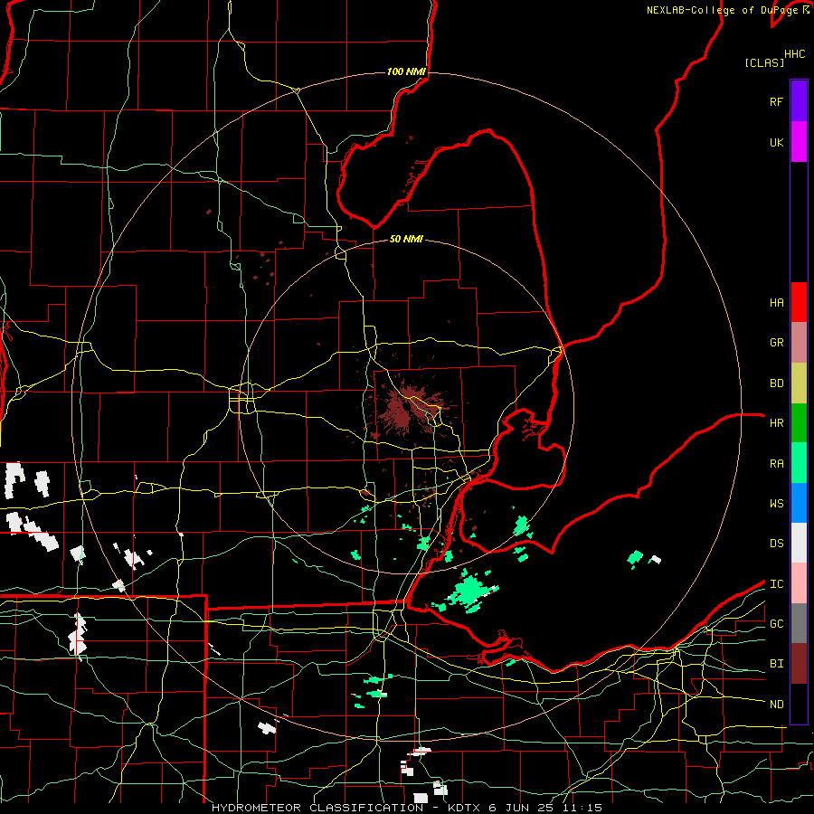Click the [CLAS] unit label
This screenshot has width=814, height=814.
[764, 62]
